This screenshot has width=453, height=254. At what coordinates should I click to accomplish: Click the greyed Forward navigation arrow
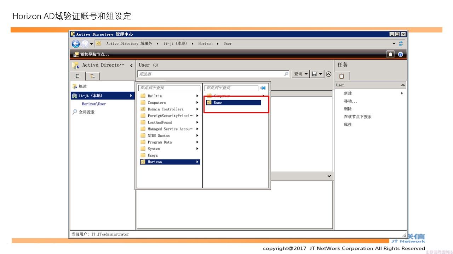tap(85, 44)
